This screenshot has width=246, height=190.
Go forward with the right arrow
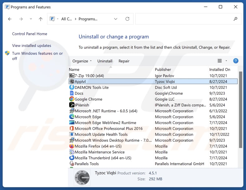[21, 19]
